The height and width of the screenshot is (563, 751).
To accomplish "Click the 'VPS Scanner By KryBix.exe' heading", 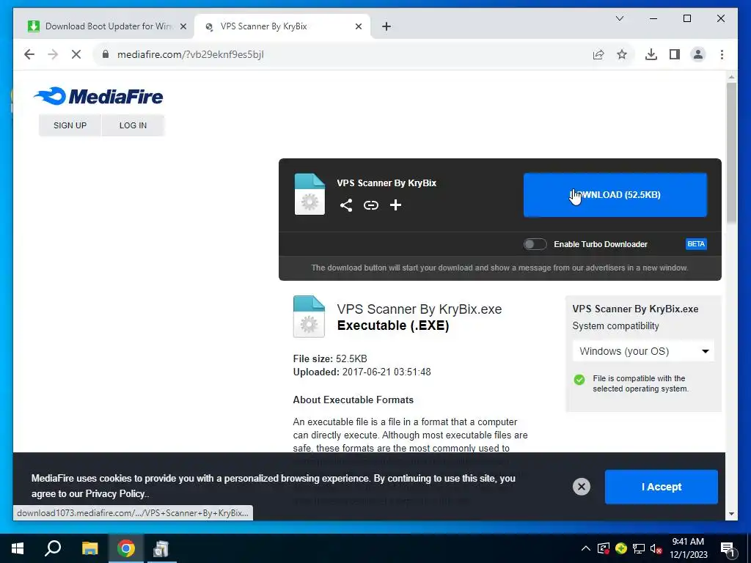I will tap(419, 309).
